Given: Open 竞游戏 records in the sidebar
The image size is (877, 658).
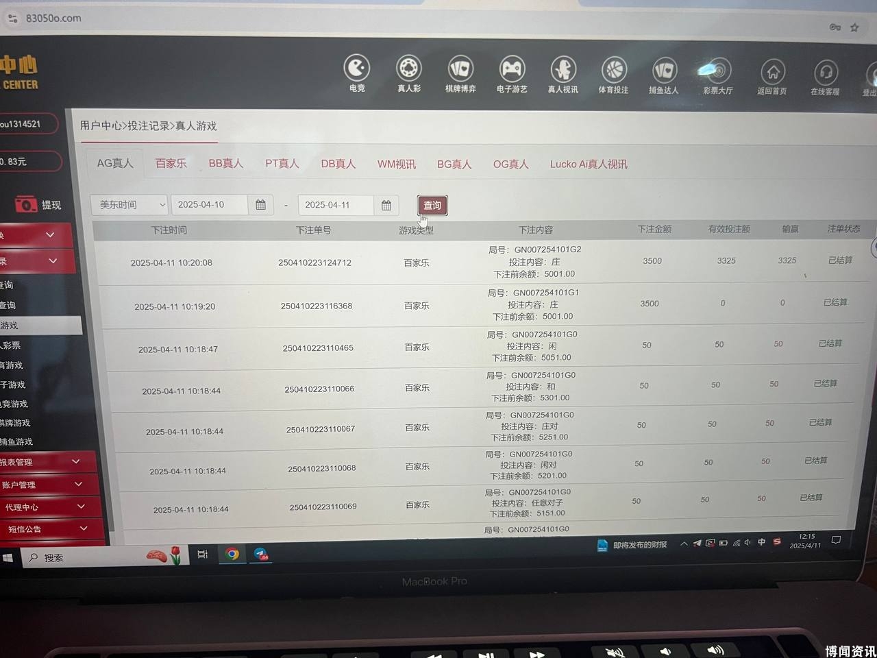Looking at the screenshot, I should coord(14,404).
